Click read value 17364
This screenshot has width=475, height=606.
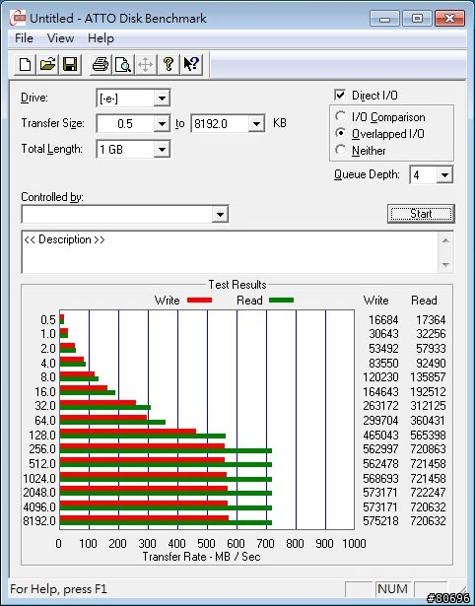coord(431,320)
